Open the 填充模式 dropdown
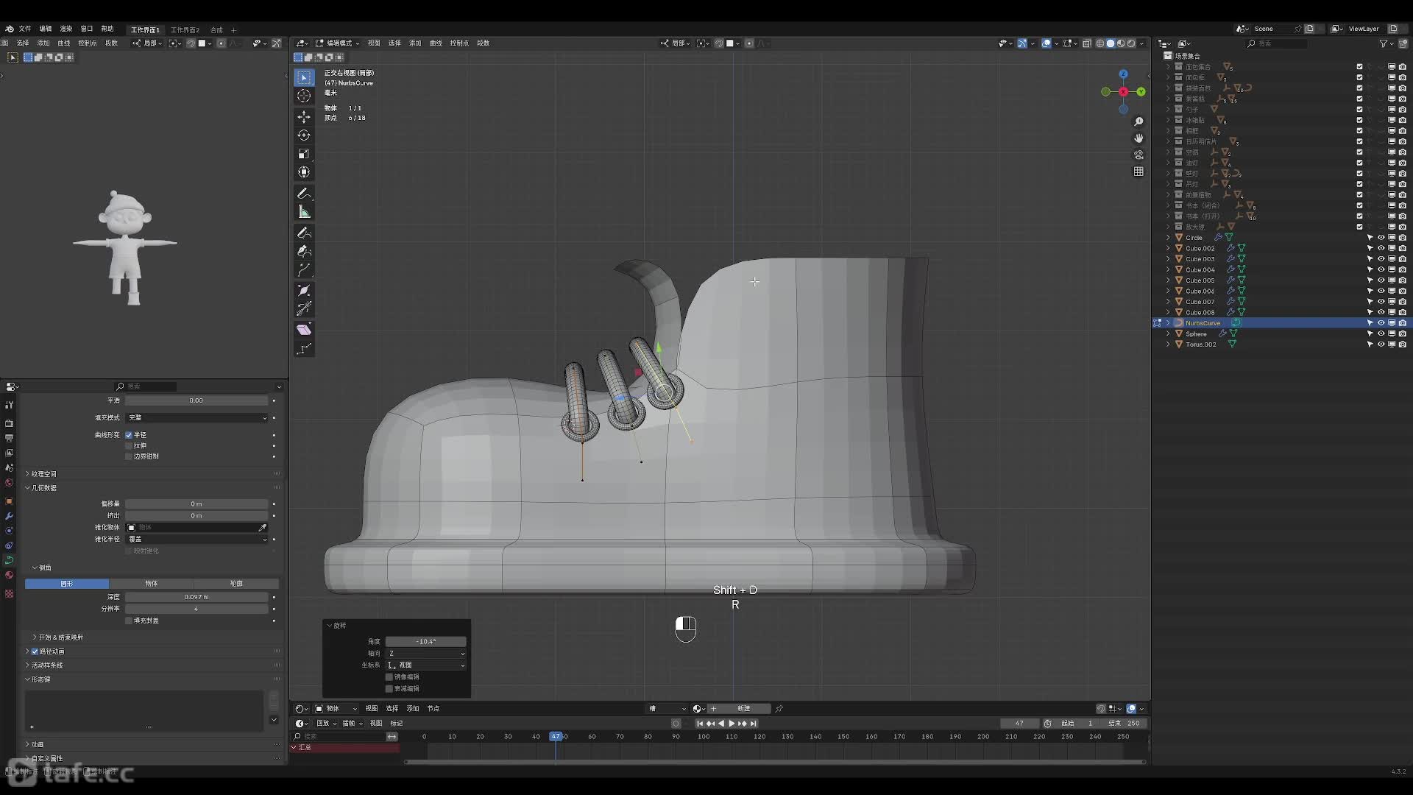The width and height of the screenshot is (1413, 795). coord(196,417)
